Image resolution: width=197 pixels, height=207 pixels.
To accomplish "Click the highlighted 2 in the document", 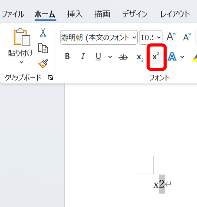I will click(x=162, y=184).
